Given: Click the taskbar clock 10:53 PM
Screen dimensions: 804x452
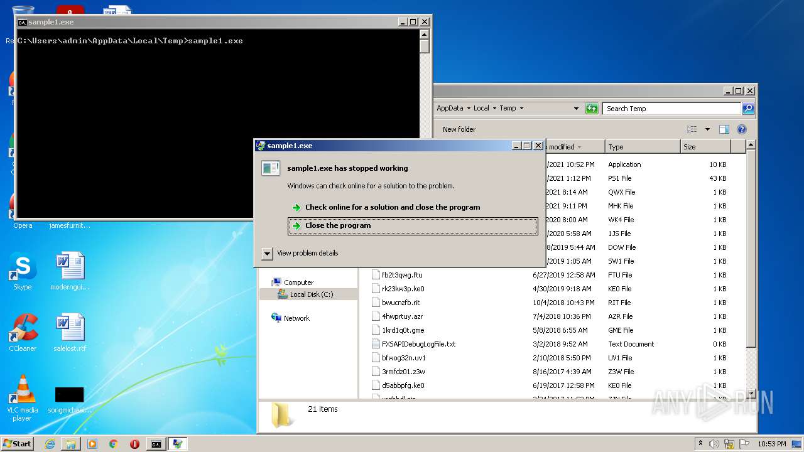Looking at the screenshot, I should pyautogui.click(x=771, y=444).
